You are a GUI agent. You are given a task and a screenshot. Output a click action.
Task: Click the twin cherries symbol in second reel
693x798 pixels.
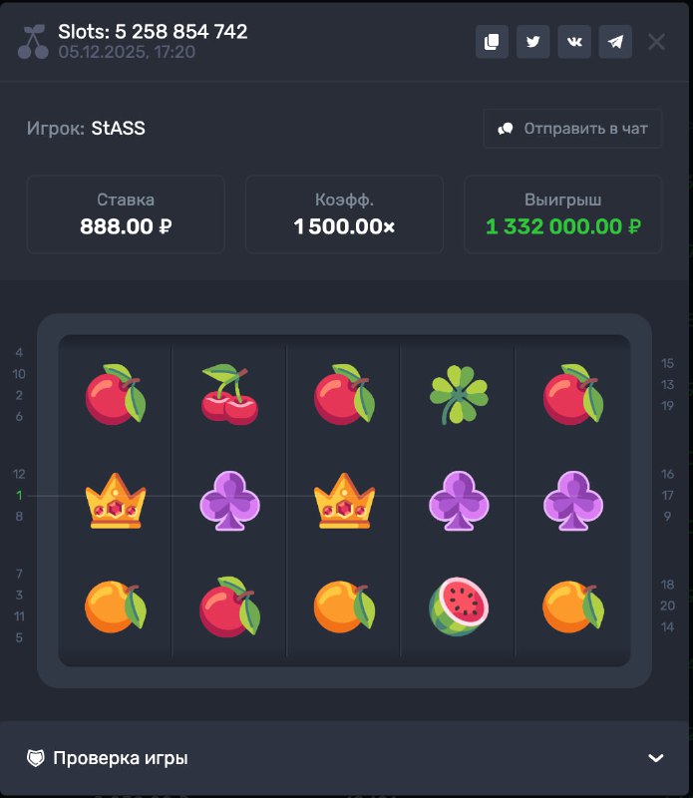[229, 394]
